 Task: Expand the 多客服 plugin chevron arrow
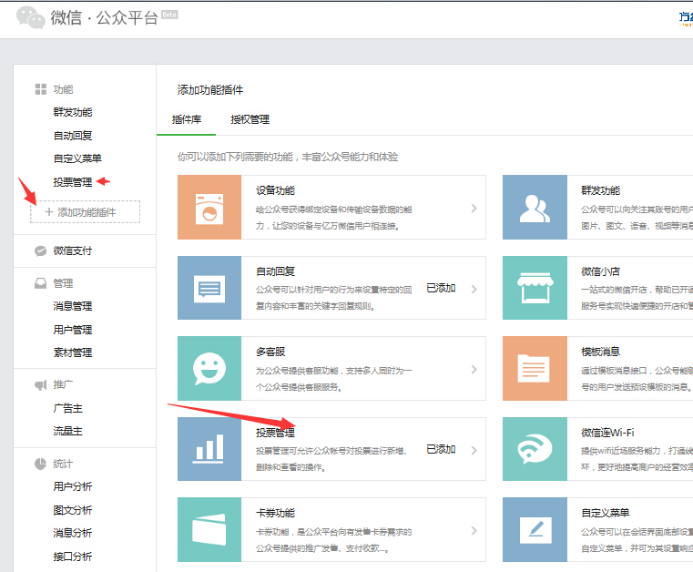point(474,370)
